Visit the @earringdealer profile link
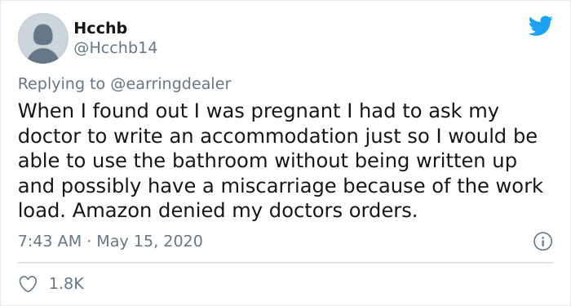The height and width of the screenshot is (306, 571). click(x=170, y=84)
